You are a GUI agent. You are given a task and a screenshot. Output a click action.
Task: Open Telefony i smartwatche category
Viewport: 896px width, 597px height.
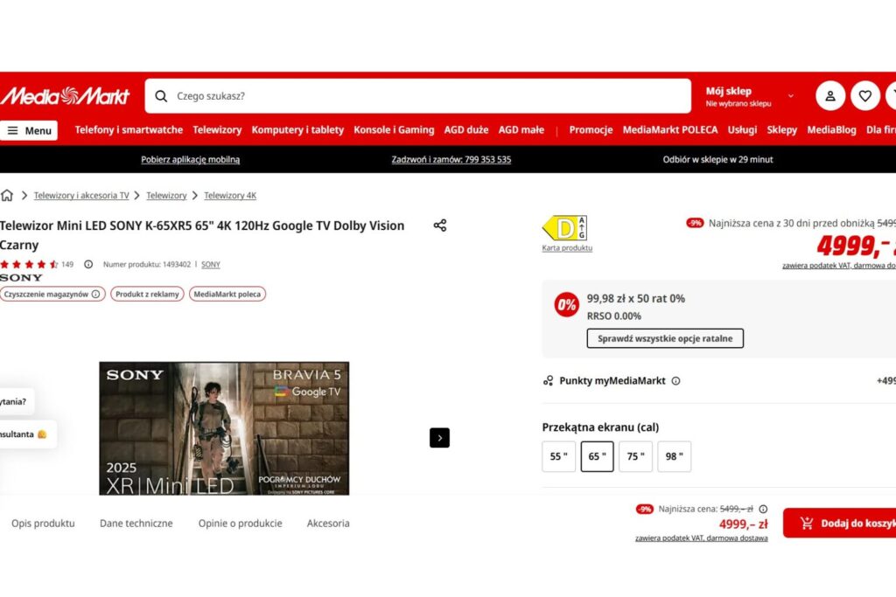129,130
